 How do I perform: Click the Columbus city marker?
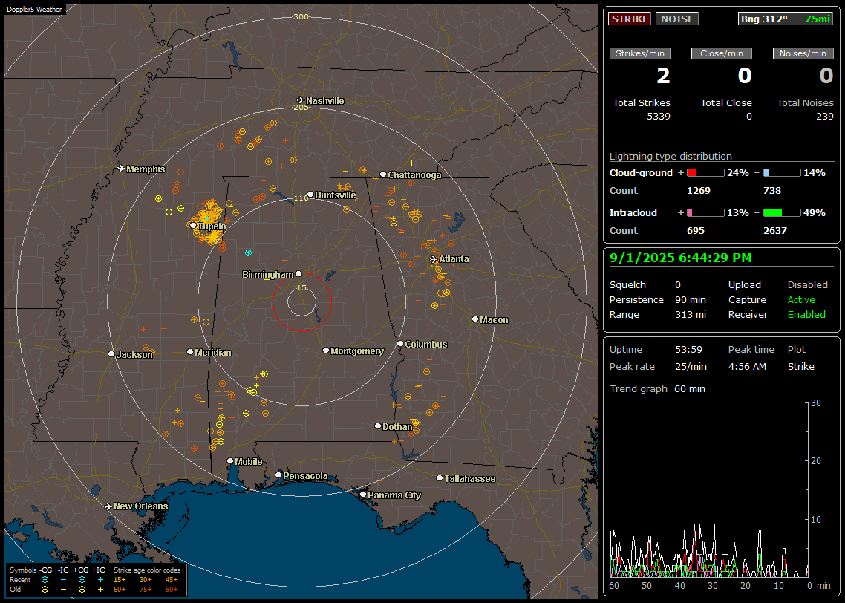(400, 343)
